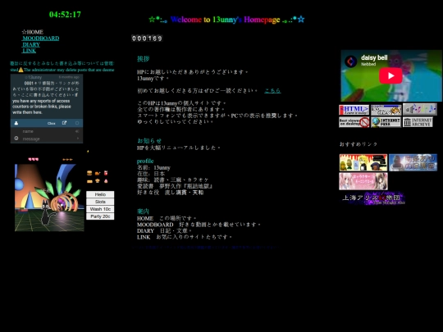The height and width of the screenshot is (332, 443).
Task: Click the 13unny post in chatbox
Action: pos(47,94)
